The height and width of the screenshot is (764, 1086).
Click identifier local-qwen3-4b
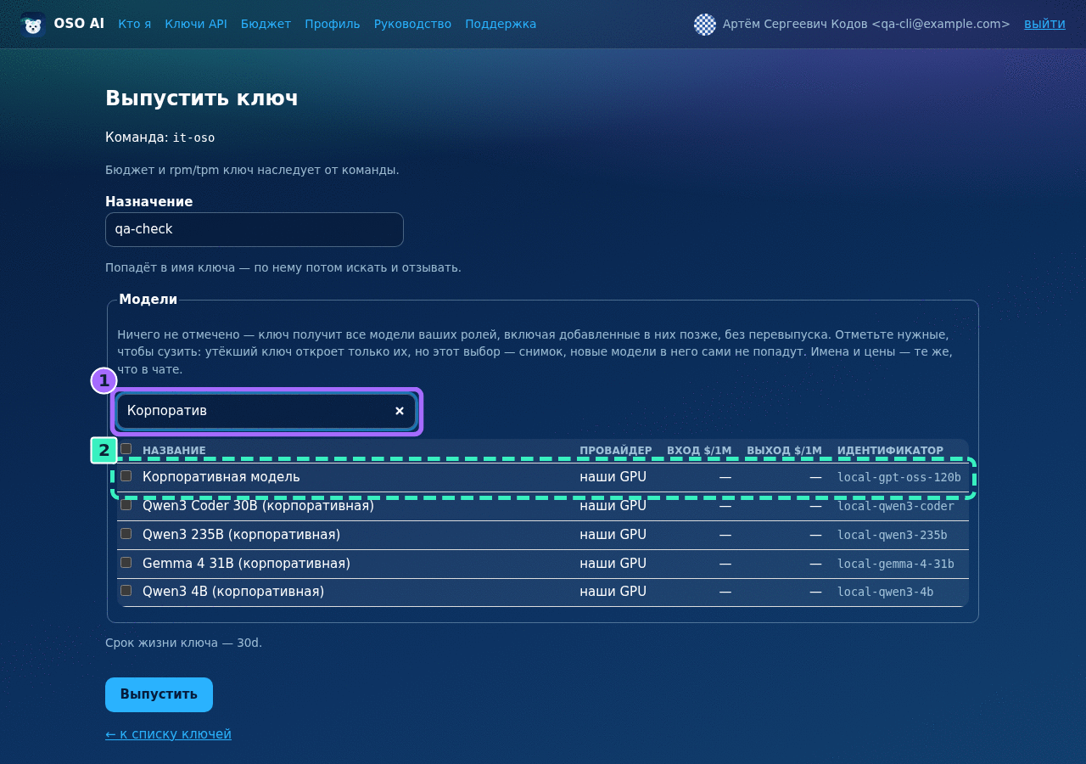pyautogui.click(x=886, y=592)
